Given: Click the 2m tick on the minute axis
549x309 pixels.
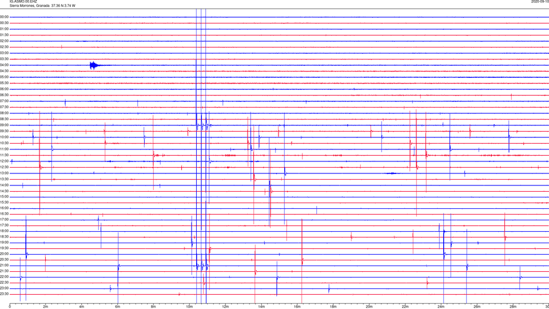Looking at the screenshot, I should pyautogui.click(x=46, y=307).
